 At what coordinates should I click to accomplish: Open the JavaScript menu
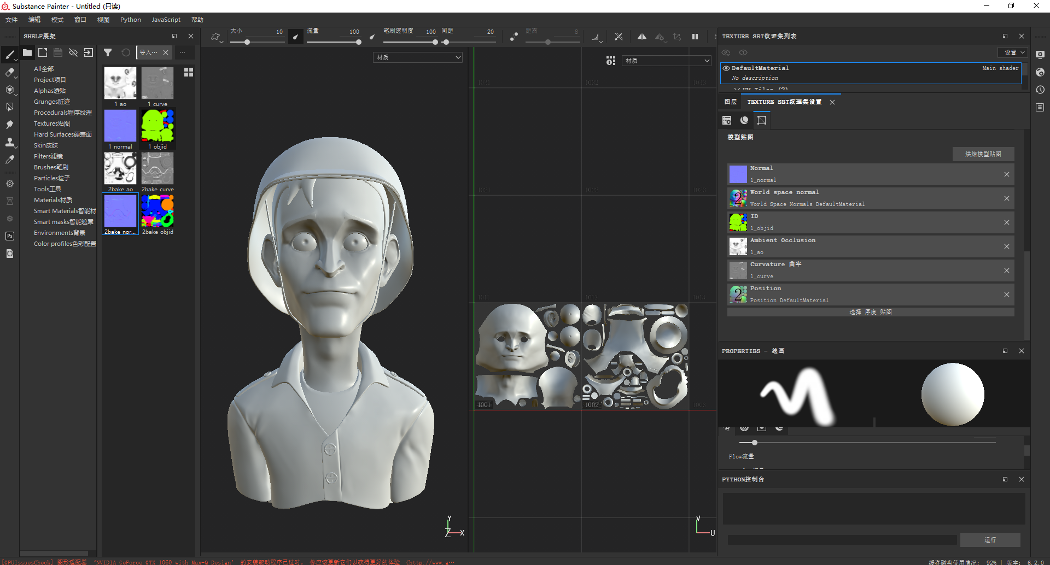166,20
